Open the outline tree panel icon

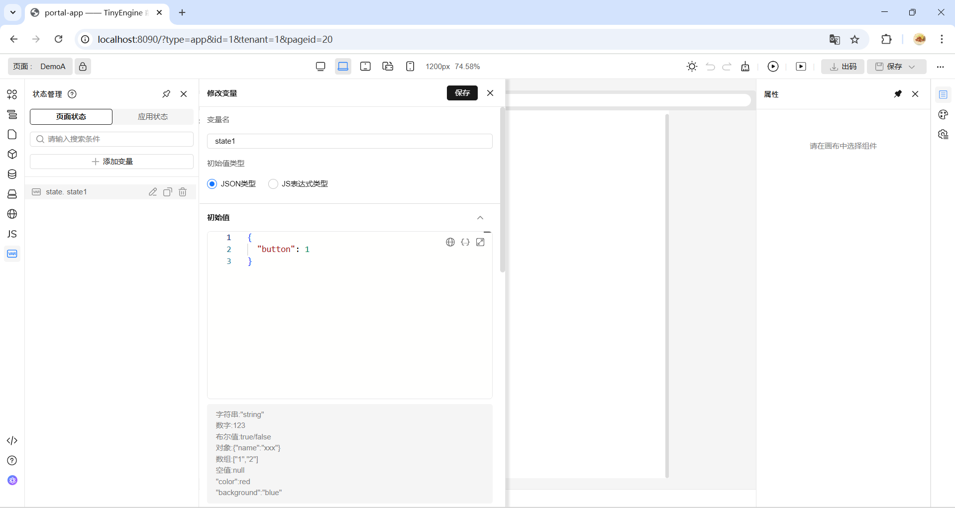12,114
